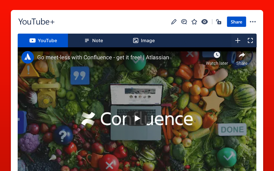Open the more actions ellipsis menu
The image size is (274, 171).
click(253, 22)
